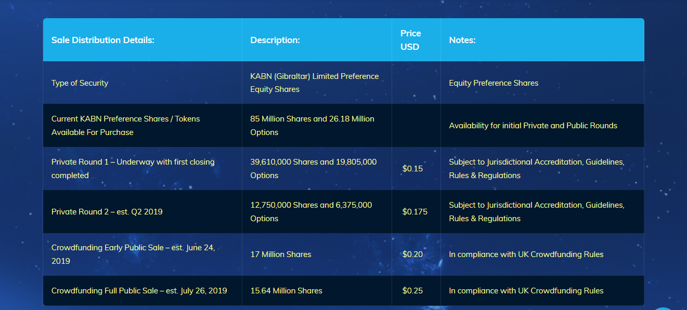687x310 pixels.
Task: Click 'Availability for initial Private and Public Rounds'
Action: (533, 126)
